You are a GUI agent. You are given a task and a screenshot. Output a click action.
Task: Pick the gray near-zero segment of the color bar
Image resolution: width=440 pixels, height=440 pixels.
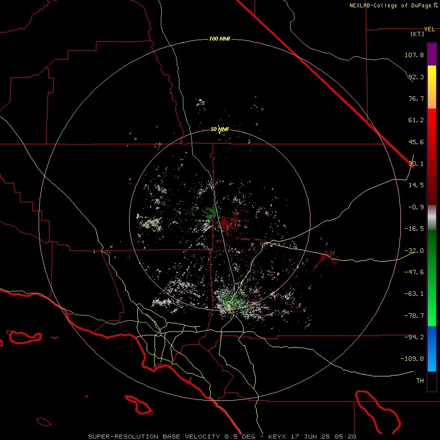click(x=432, y=218)
